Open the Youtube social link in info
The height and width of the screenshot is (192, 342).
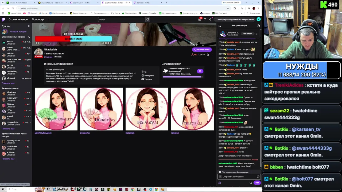pyautogui.click(x=147, y=79)
